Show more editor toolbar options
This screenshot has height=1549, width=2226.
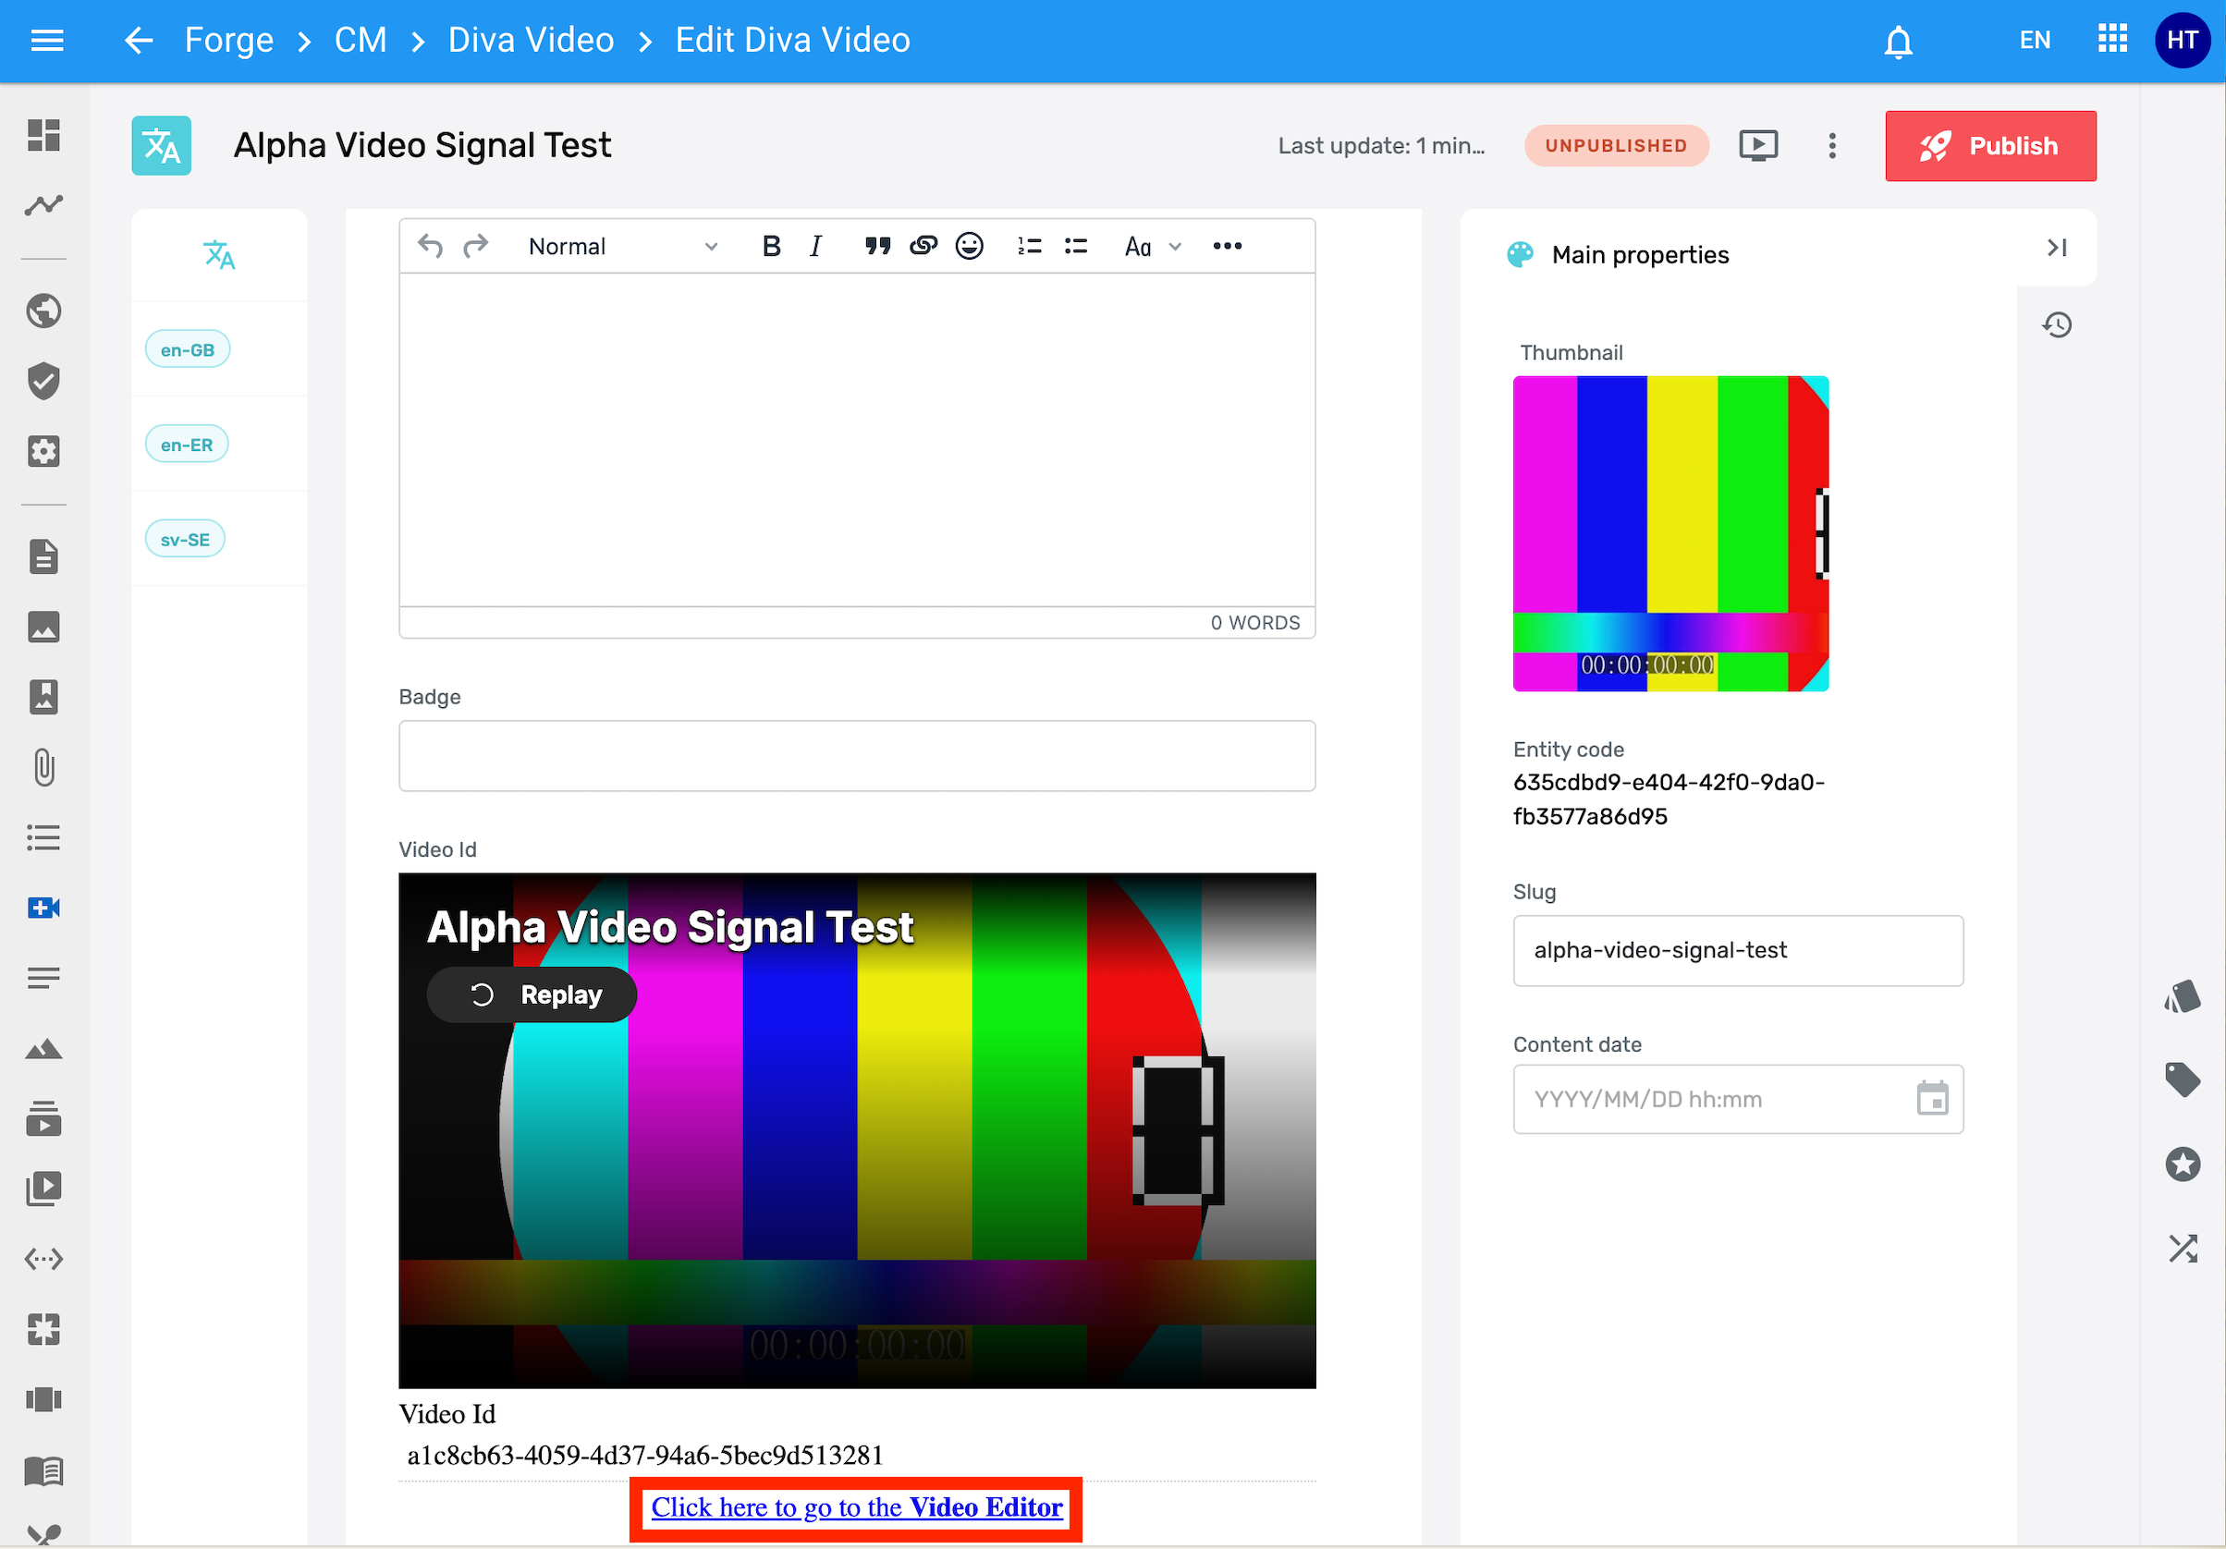pyautogui.click(x=1227, y=246)
